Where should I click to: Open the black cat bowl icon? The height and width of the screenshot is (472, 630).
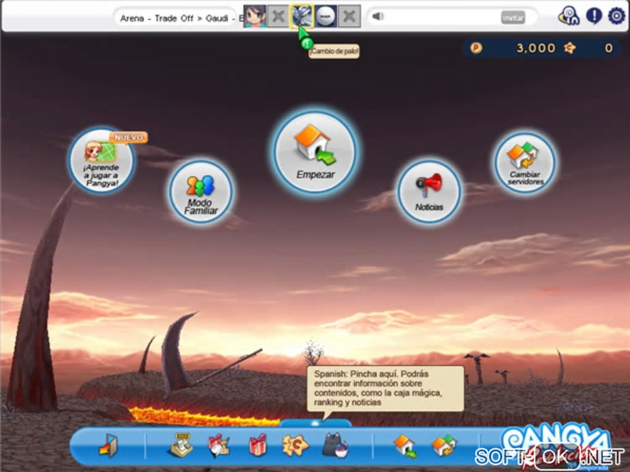(335, 445)
